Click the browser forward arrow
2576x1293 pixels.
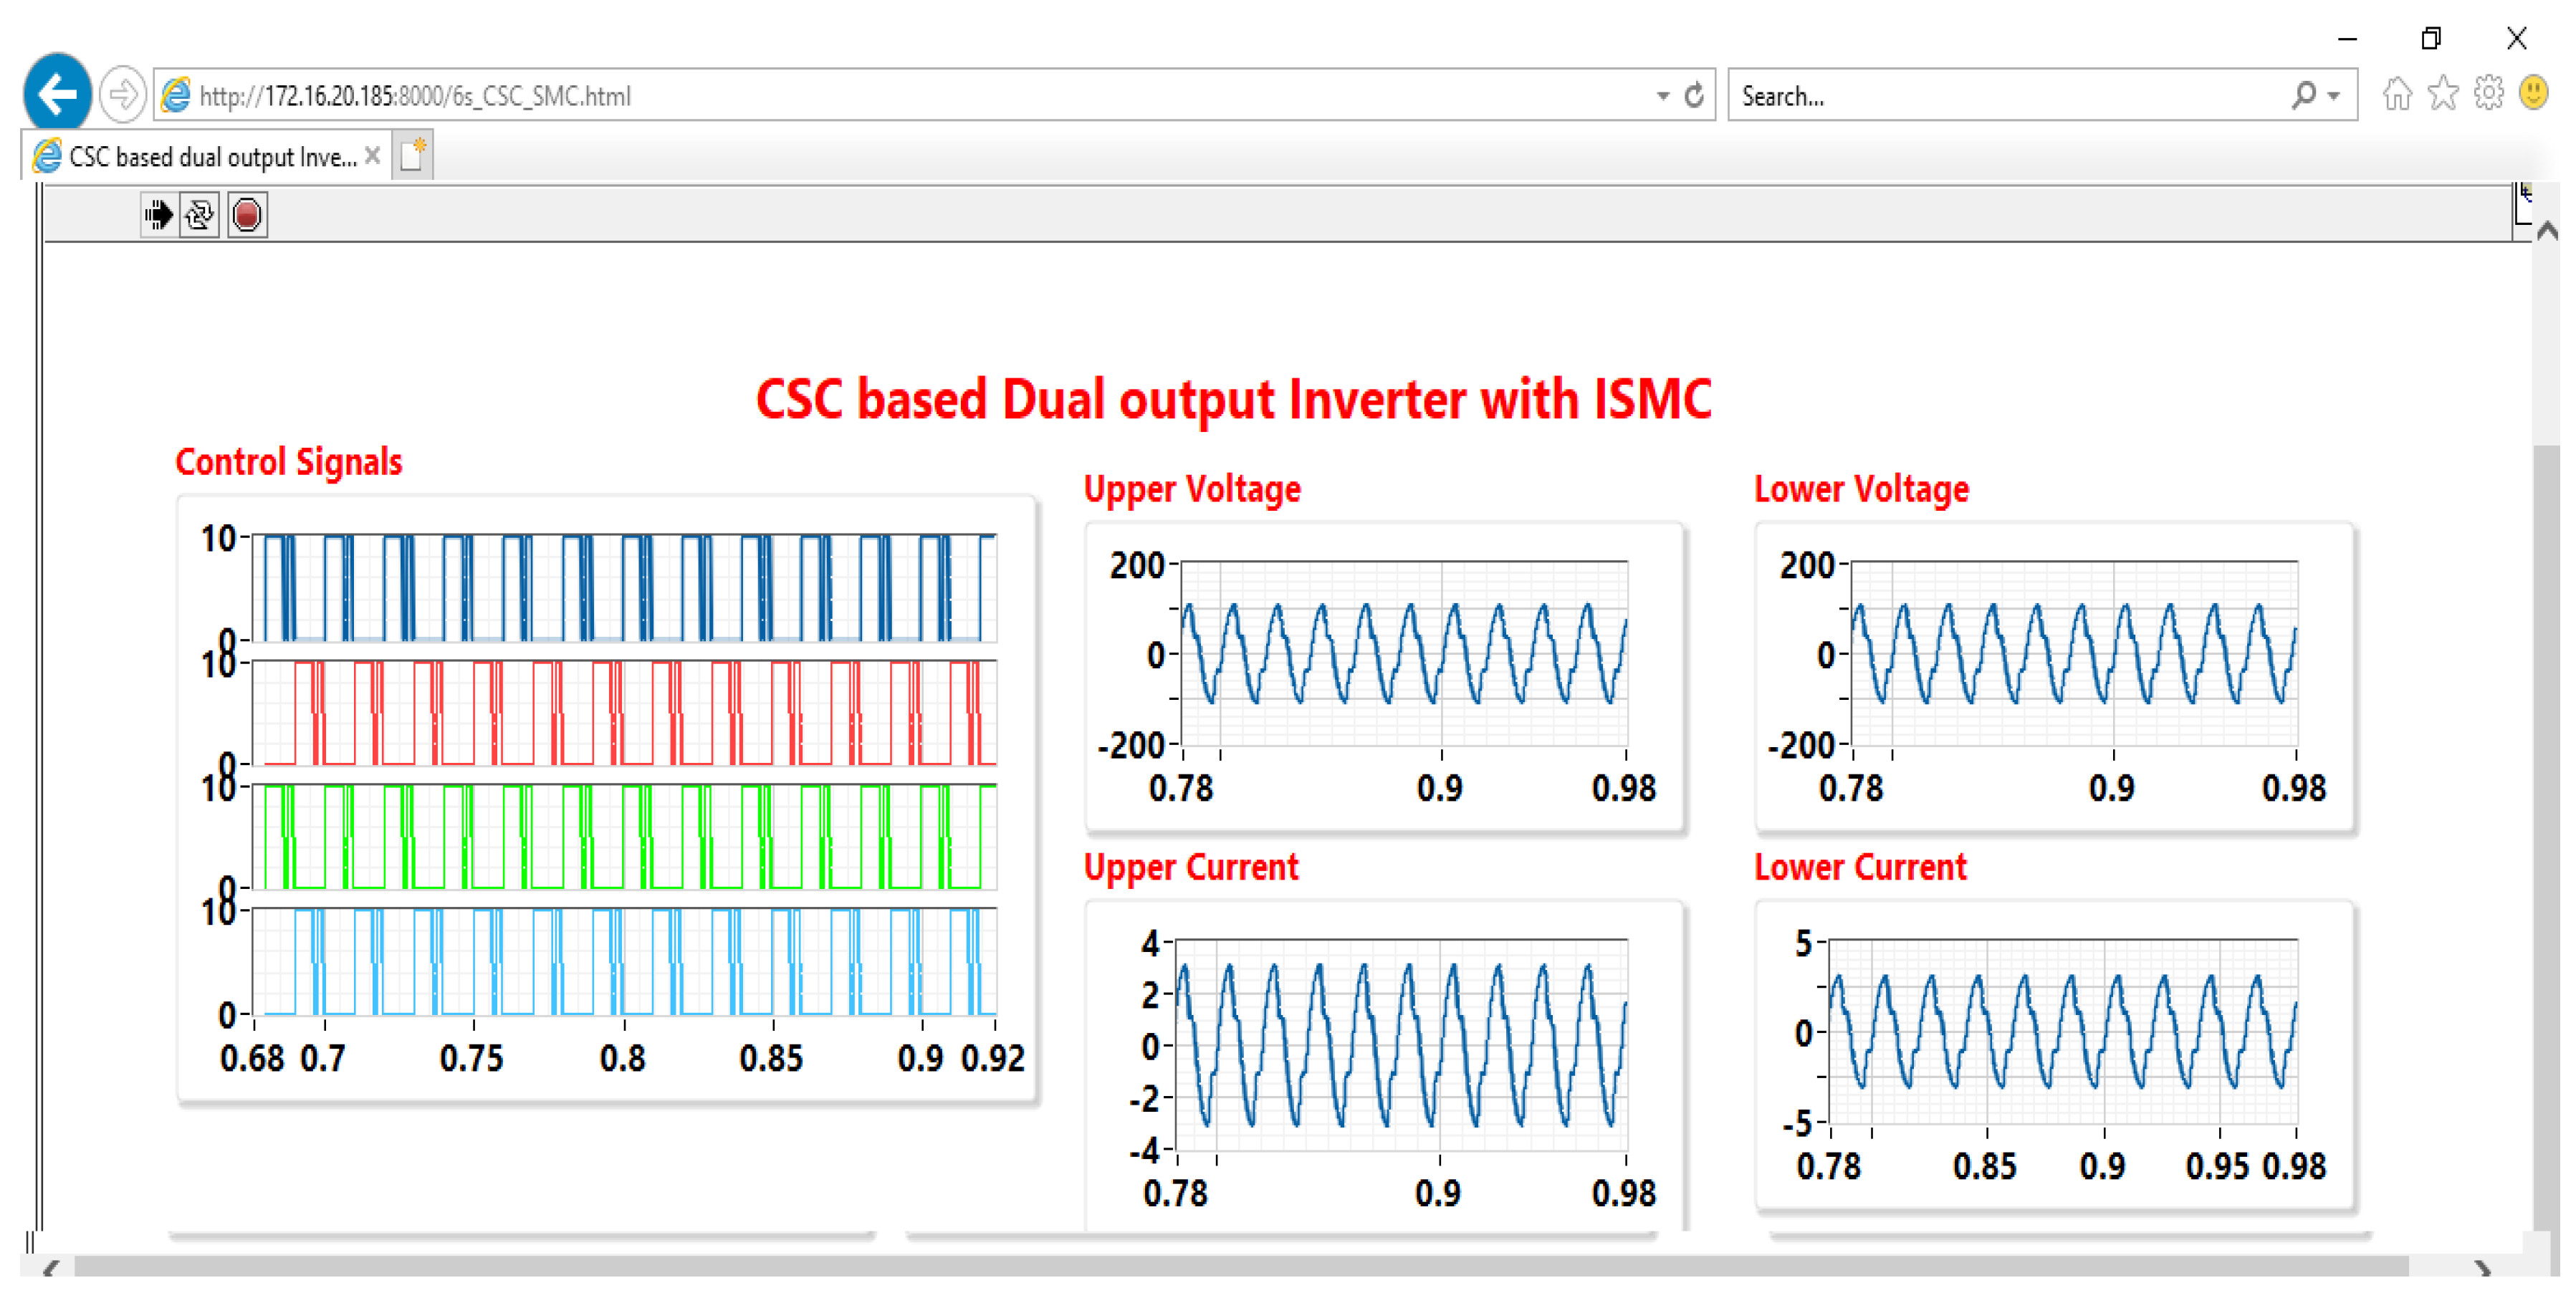(x=123, y=95)
